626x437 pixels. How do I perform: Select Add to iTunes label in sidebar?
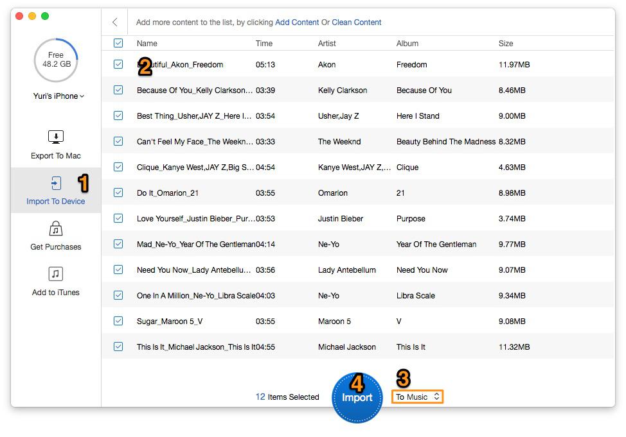click(56, 292)
